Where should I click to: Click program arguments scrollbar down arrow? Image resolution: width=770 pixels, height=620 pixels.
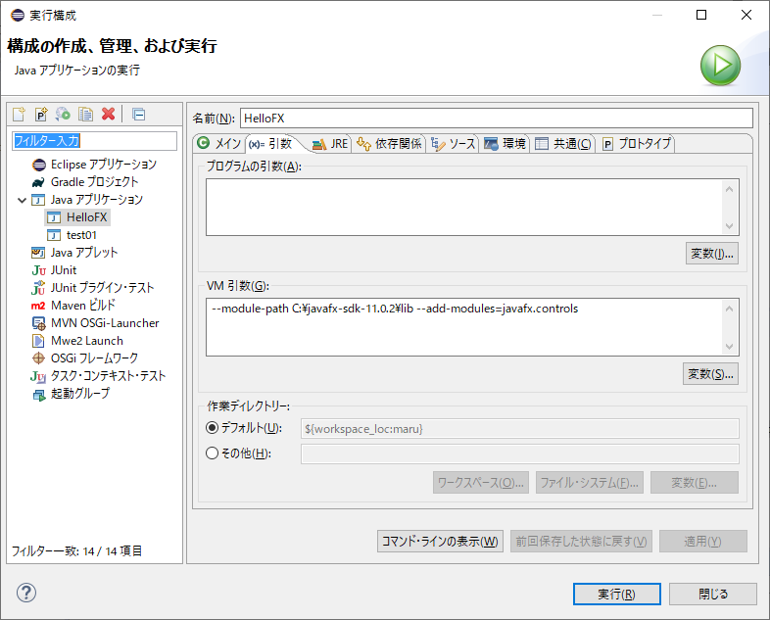(729, 226)
